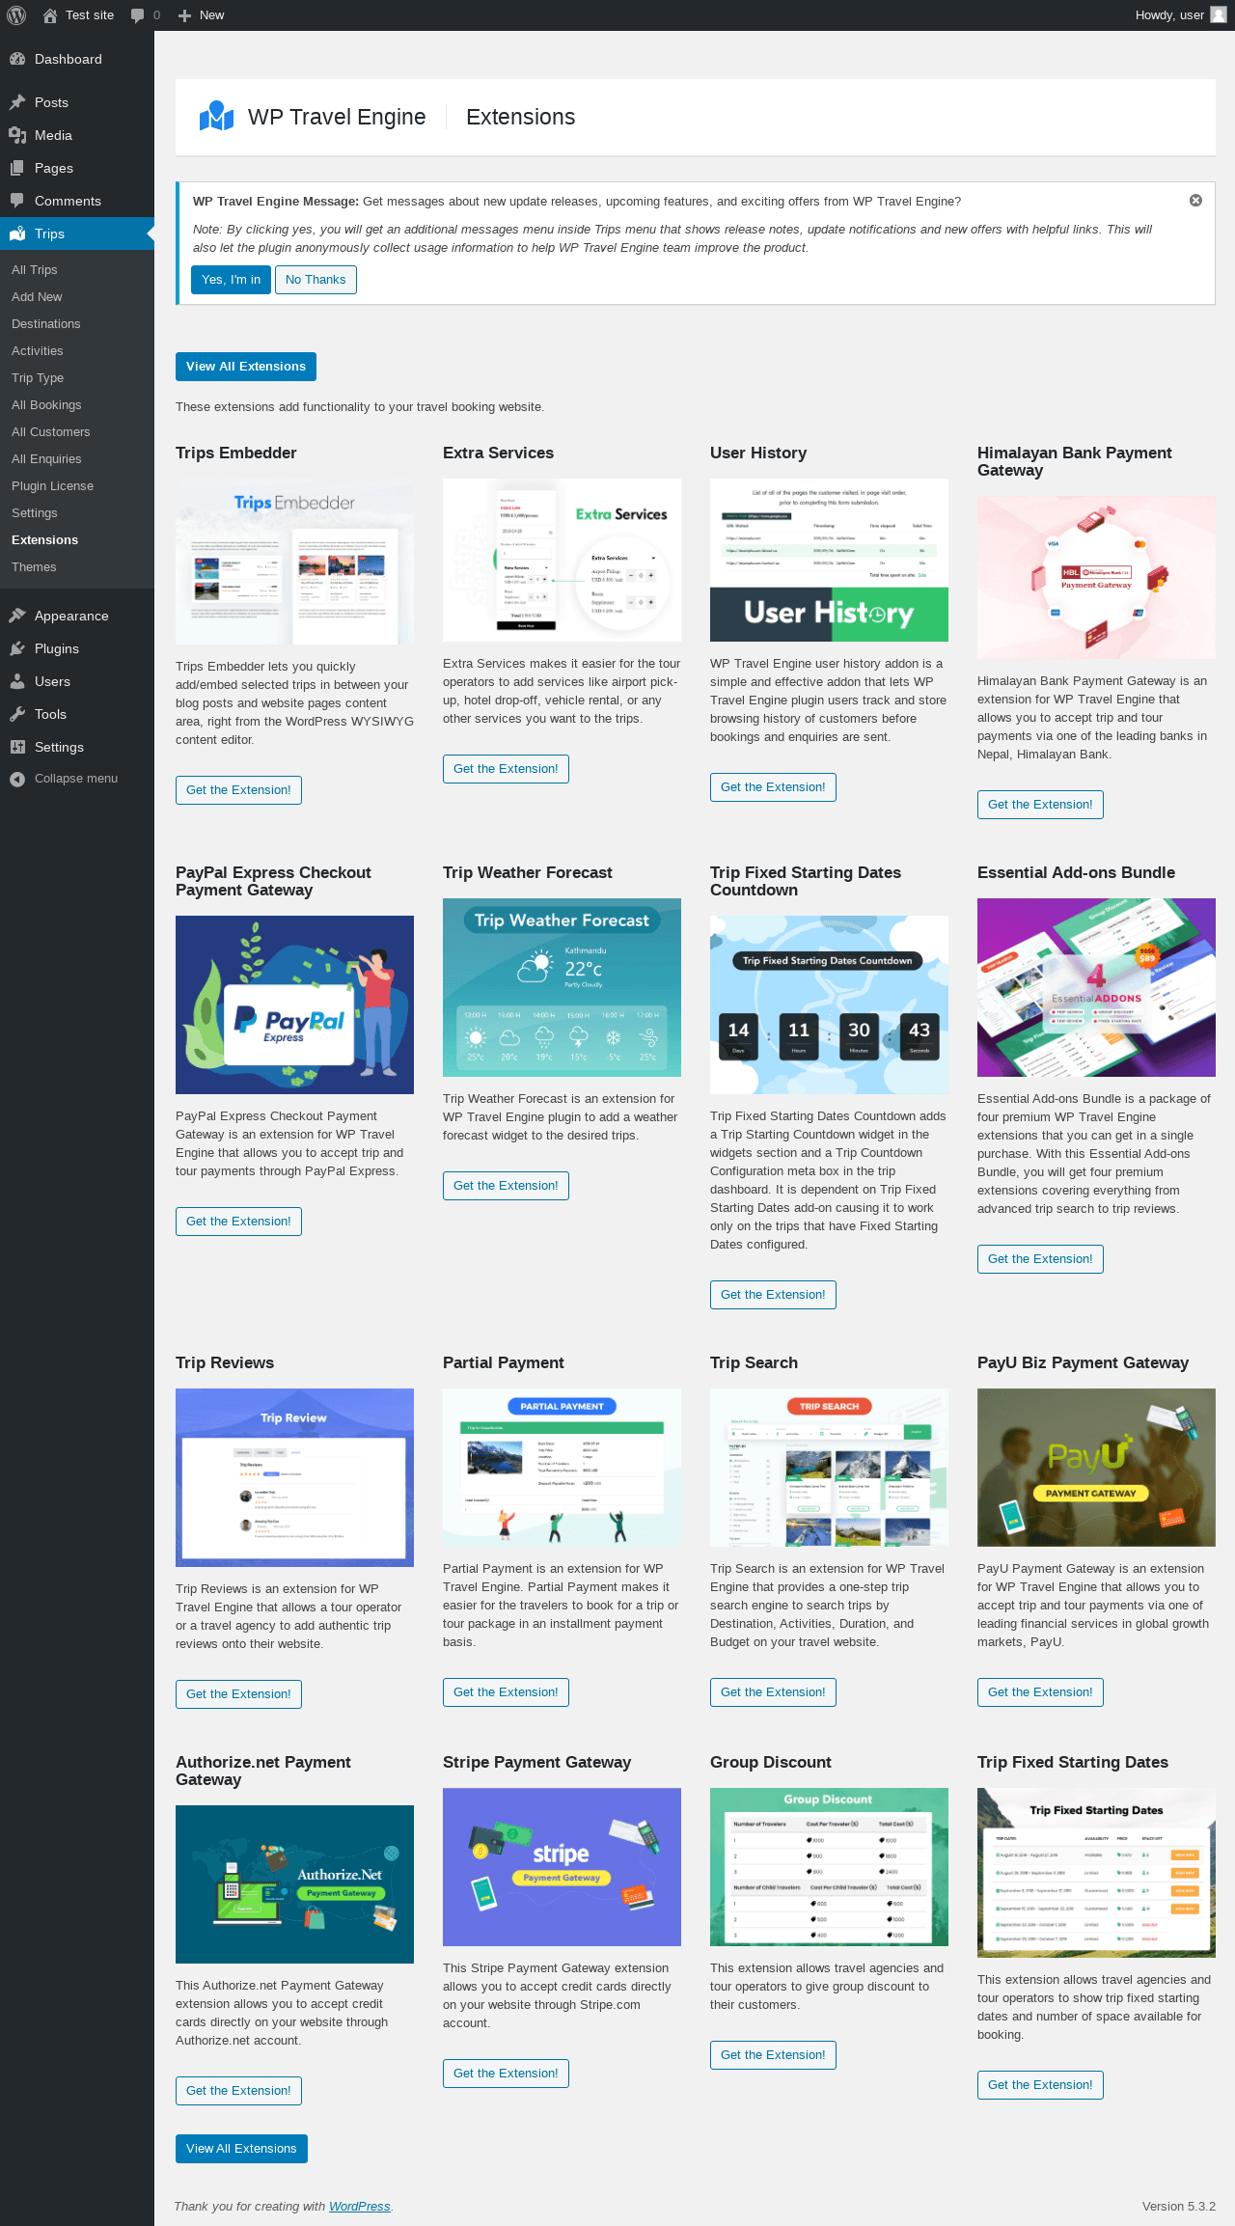The image size is (1235, 2226).
Task: Get the Group Discount extension
Action: coord(773,2055)
